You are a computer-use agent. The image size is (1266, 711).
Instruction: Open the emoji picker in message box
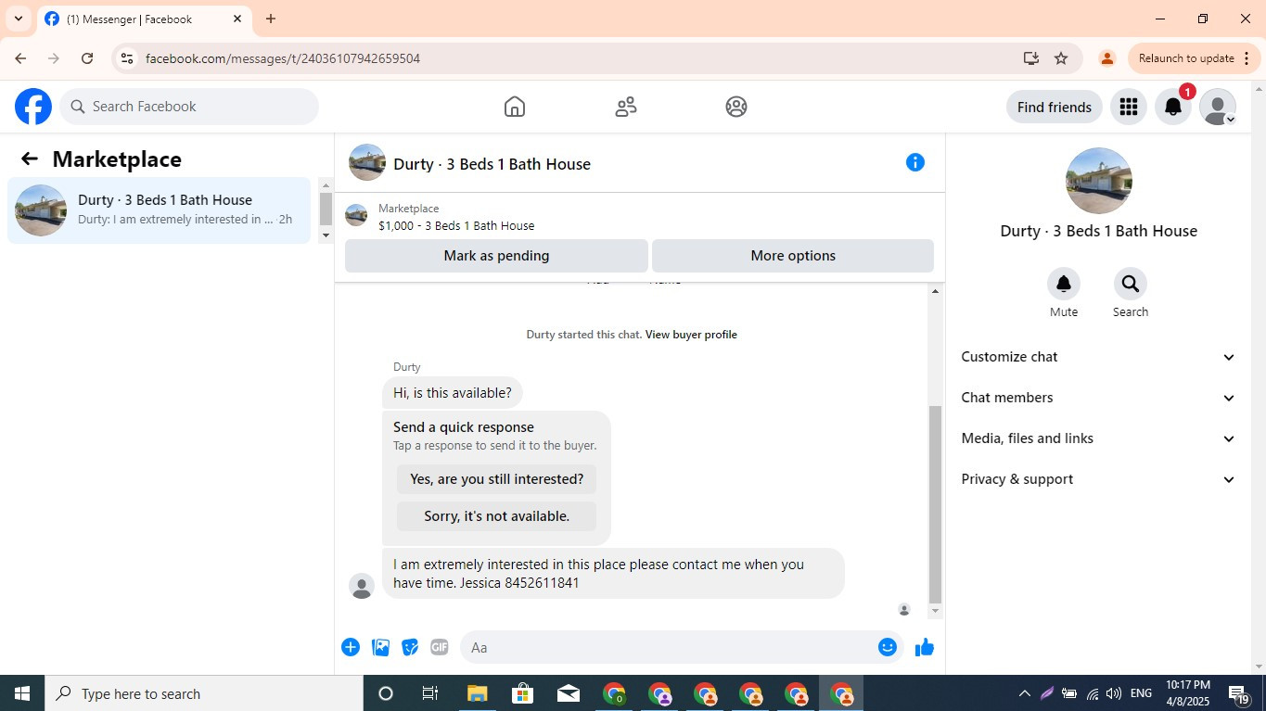click(888, 647)
